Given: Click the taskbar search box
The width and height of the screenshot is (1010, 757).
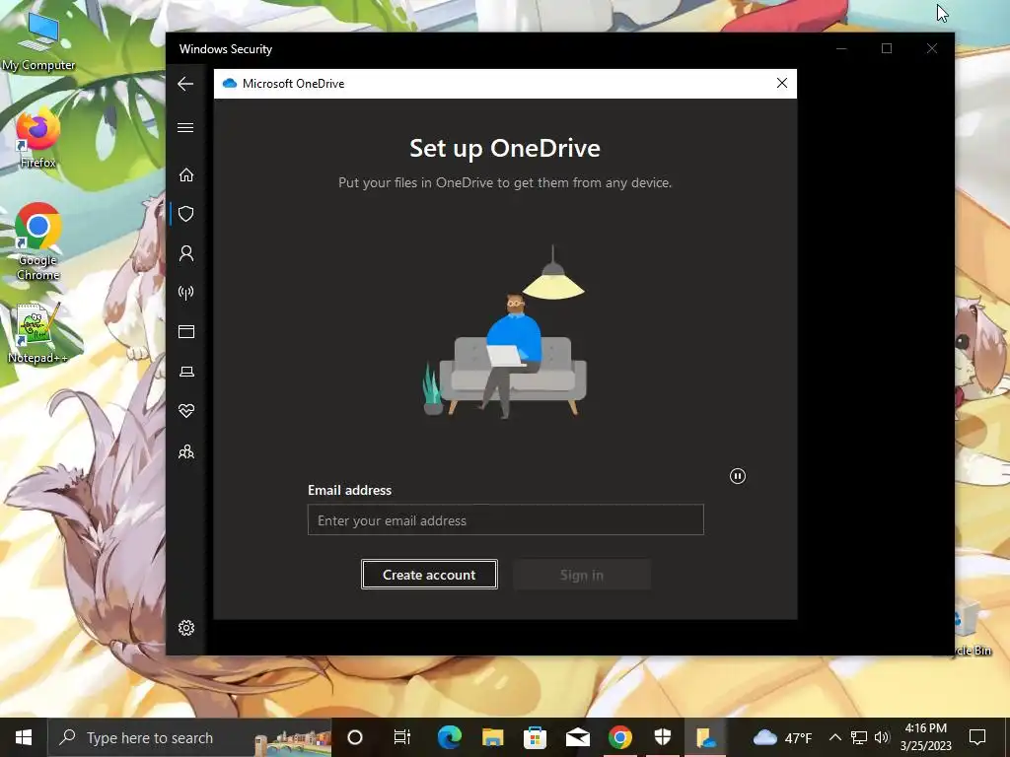Looking at the screenshot, I should [189, 737].
